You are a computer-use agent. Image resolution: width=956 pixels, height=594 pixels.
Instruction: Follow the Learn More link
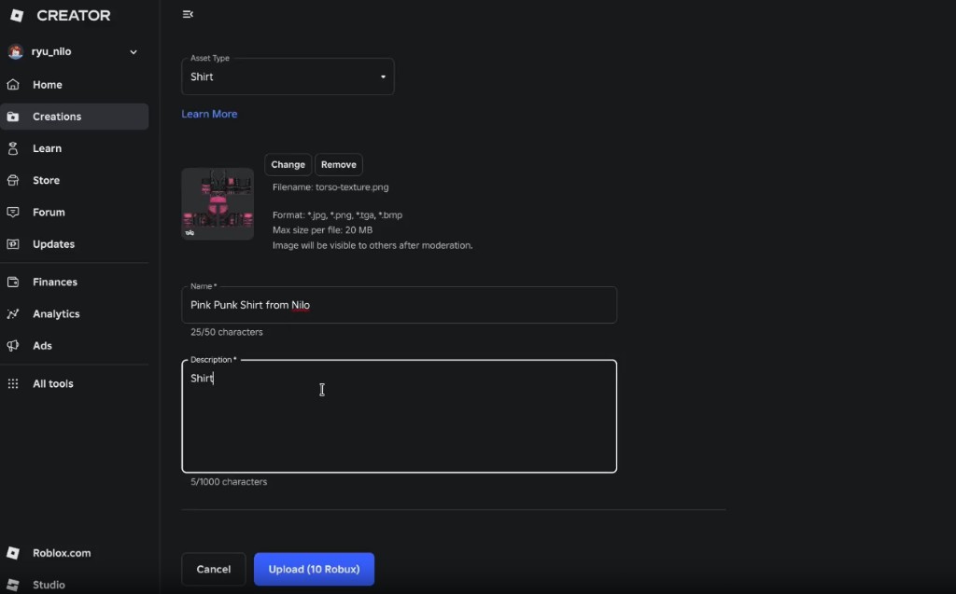[209, 114]
